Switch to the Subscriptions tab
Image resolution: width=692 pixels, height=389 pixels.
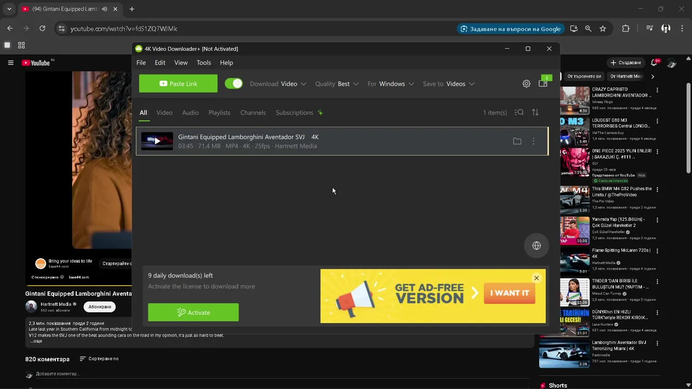pos(295,112)
